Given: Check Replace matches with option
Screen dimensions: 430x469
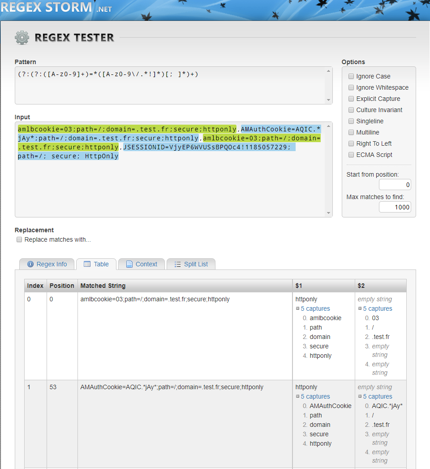Looking at the screenshot, I should coord(19,239).
